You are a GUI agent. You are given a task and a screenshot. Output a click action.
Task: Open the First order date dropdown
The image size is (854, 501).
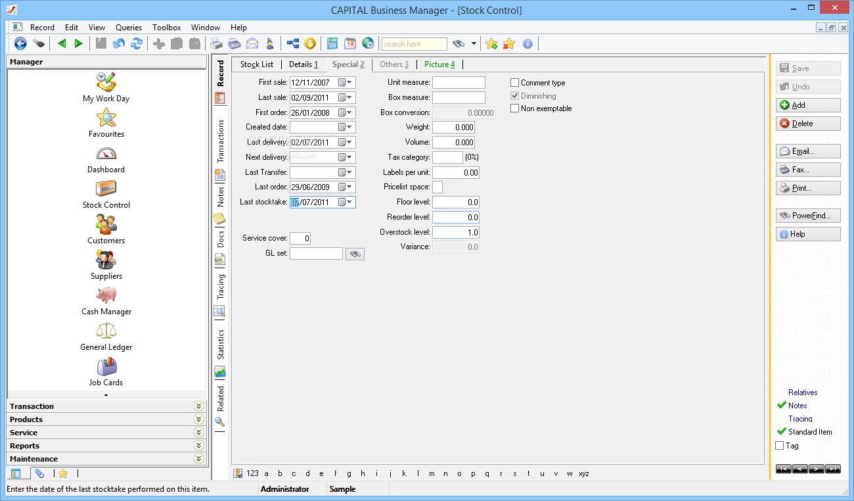click(350, 112)
